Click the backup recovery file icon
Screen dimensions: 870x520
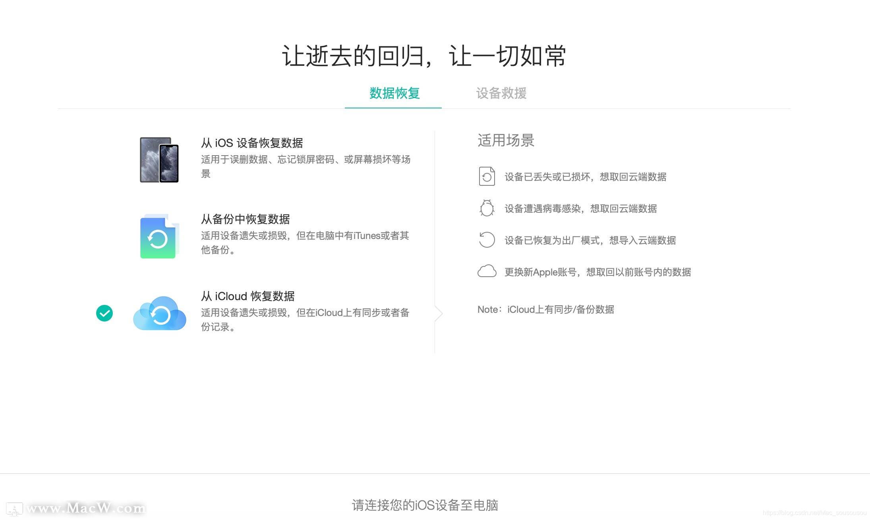point(159,237)
